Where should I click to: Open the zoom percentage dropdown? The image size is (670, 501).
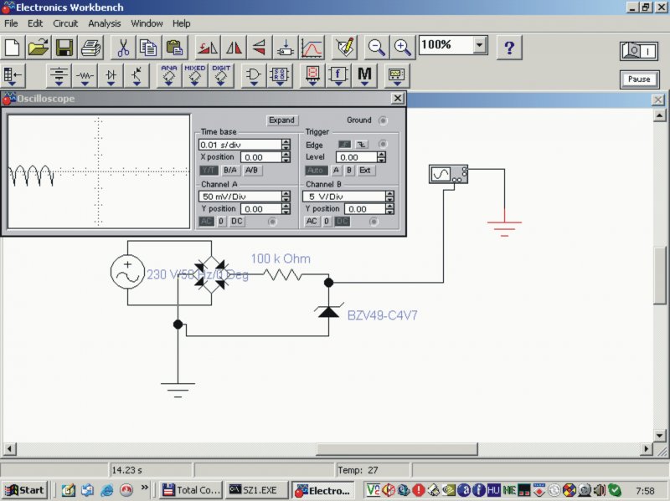coord(480,44)
